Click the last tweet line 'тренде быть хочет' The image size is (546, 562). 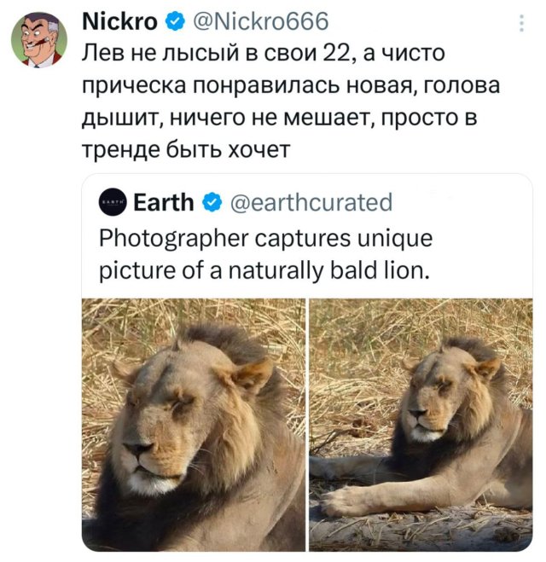(186, 150)
